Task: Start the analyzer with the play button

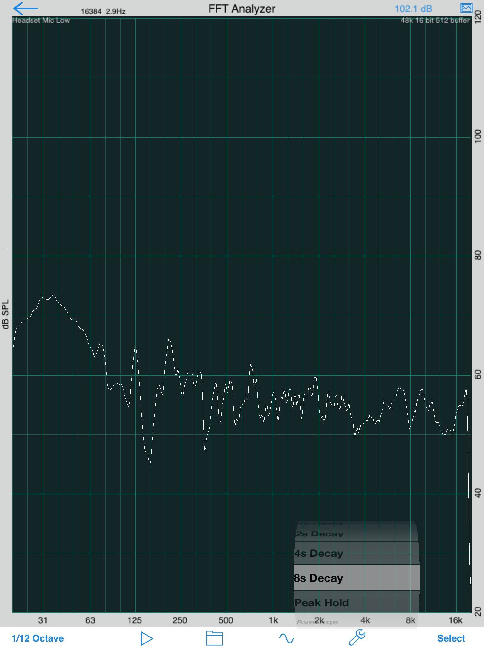Action: coord(147,638)
